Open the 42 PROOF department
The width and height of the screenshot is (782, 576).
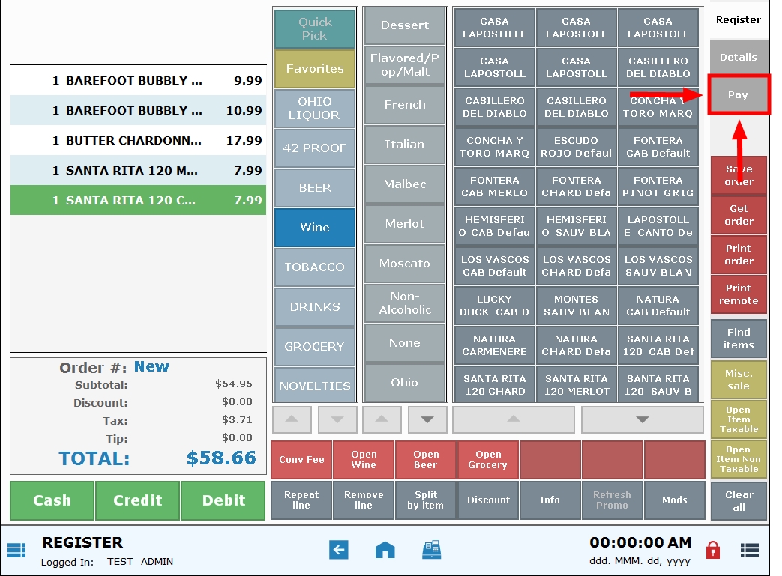click(x=315, y=148)
